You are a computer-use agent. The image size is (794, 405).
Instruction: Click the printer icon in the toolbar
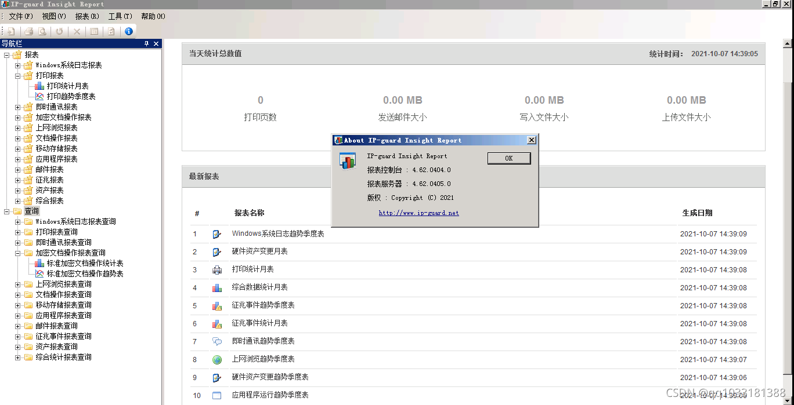(28, 31)
